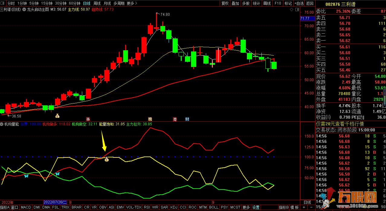
Task: Select the 15分钟 period tab
Action: tap(47, 3)
